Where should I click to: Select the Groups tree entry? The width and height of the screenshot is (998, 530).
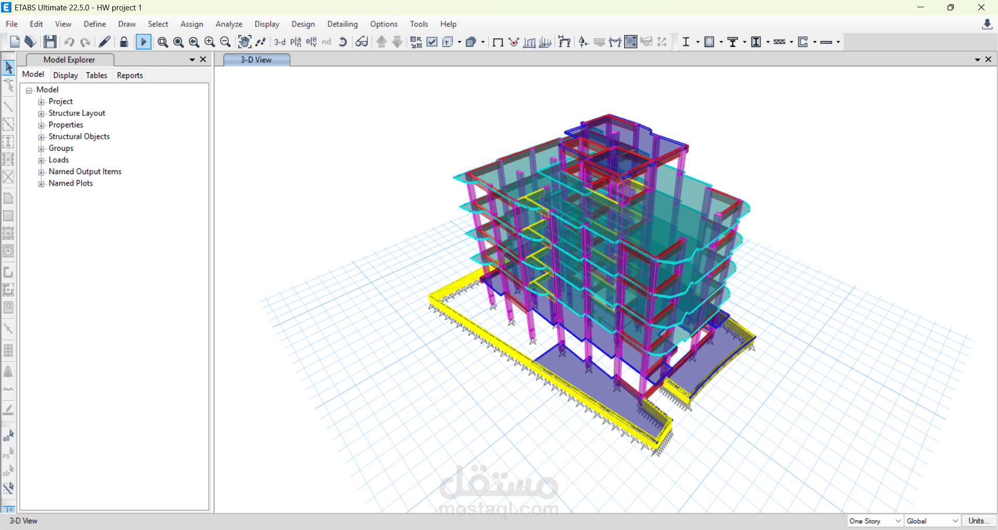(x=61, y=148)
